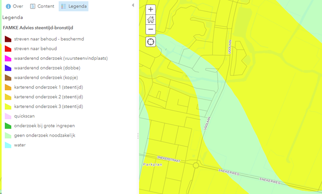This screenshot has width=322, height=194.
Task: Click 'karterend onderzoek 2 (steentijd)' label
Action: coord(48,96)
